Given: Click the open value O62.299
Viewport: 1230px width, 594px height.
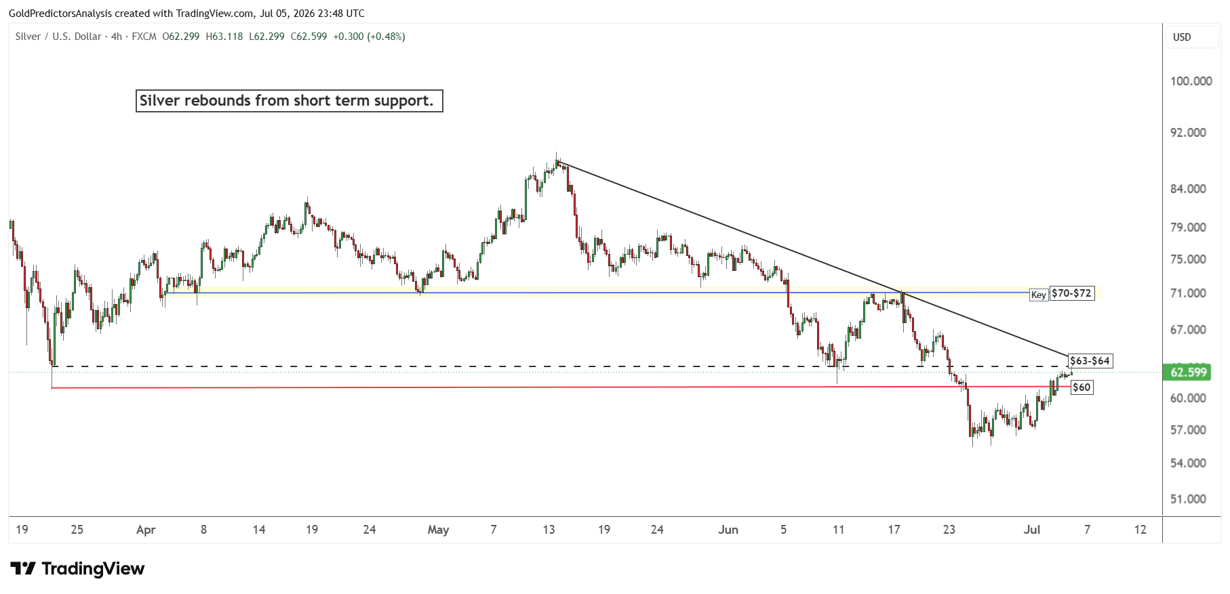Looking at the screenshot, I should 181,37.
